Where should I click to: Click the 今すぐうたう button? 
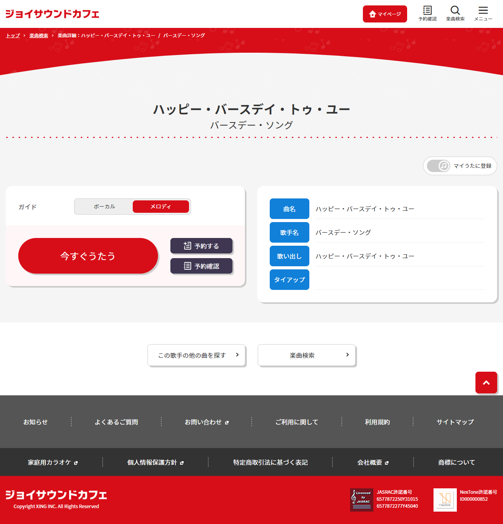(x=88, y=256)
